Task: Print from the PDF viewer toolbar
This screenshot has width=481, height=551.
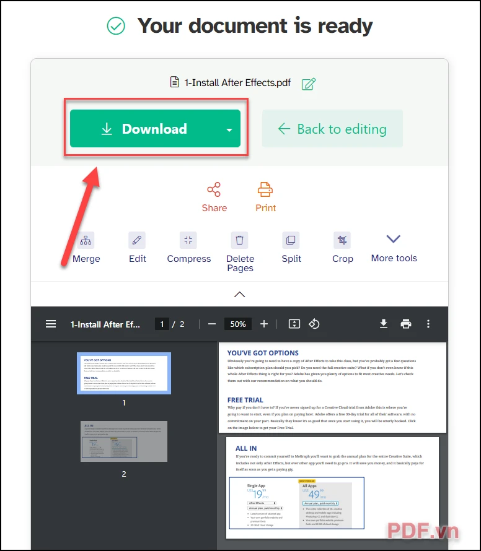Action: [406, 324]
